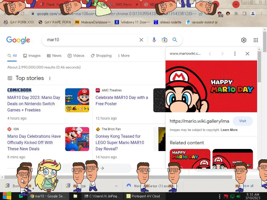Open preview panel three-dot options
The height and width of the screenshot is (200, 267).
click(x=235, y=54)
